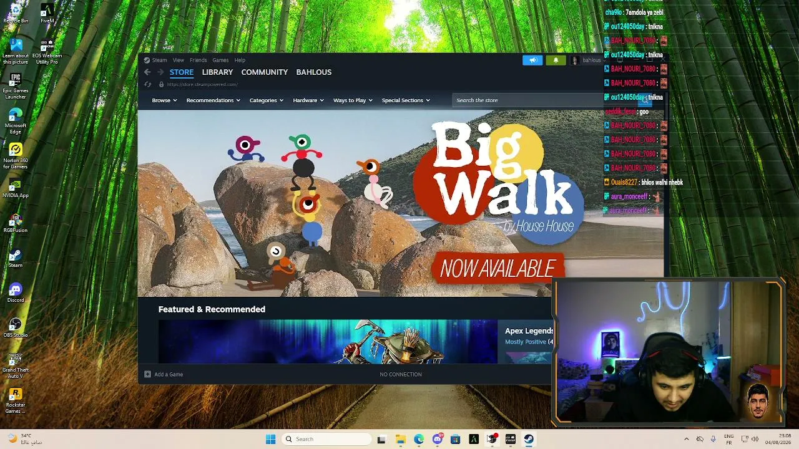Open the View menu in Steam
Image resolution: width=799 pixels, height=449 pixels.
tap(179, 60)
